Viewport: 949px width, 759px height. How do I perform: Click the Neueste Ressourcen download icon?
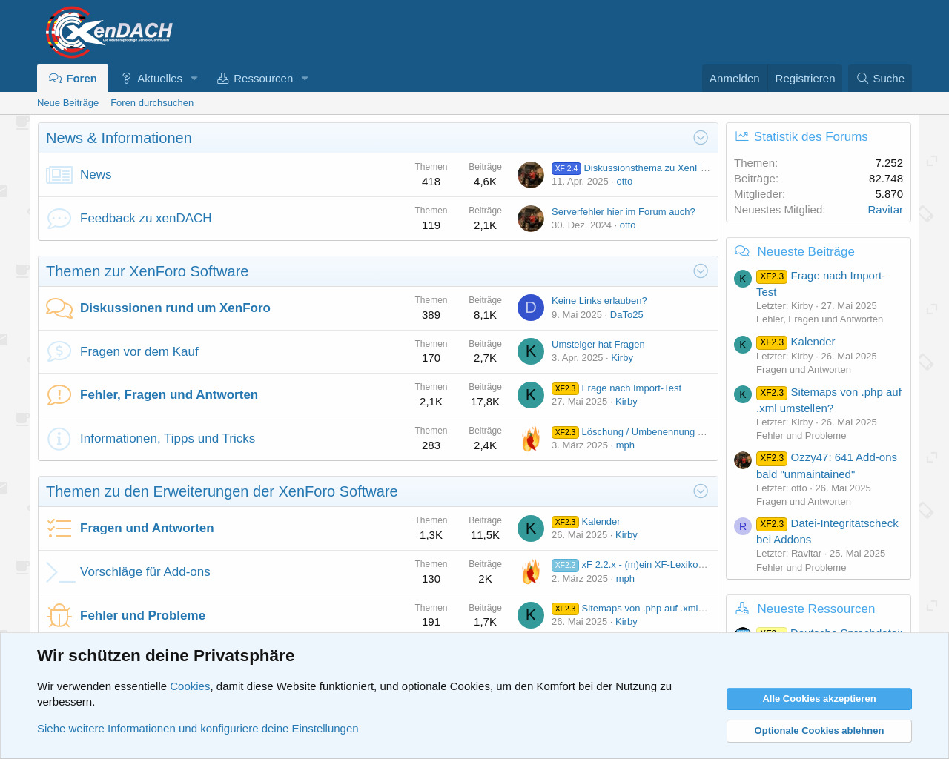click(742, 609)
